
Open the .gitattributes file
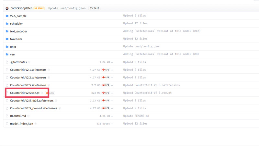[x=18, y=62]
